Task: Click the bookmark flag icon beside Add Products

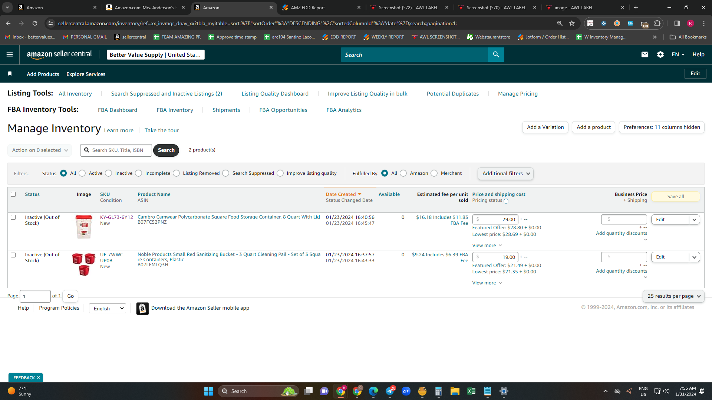Action: 10,74
